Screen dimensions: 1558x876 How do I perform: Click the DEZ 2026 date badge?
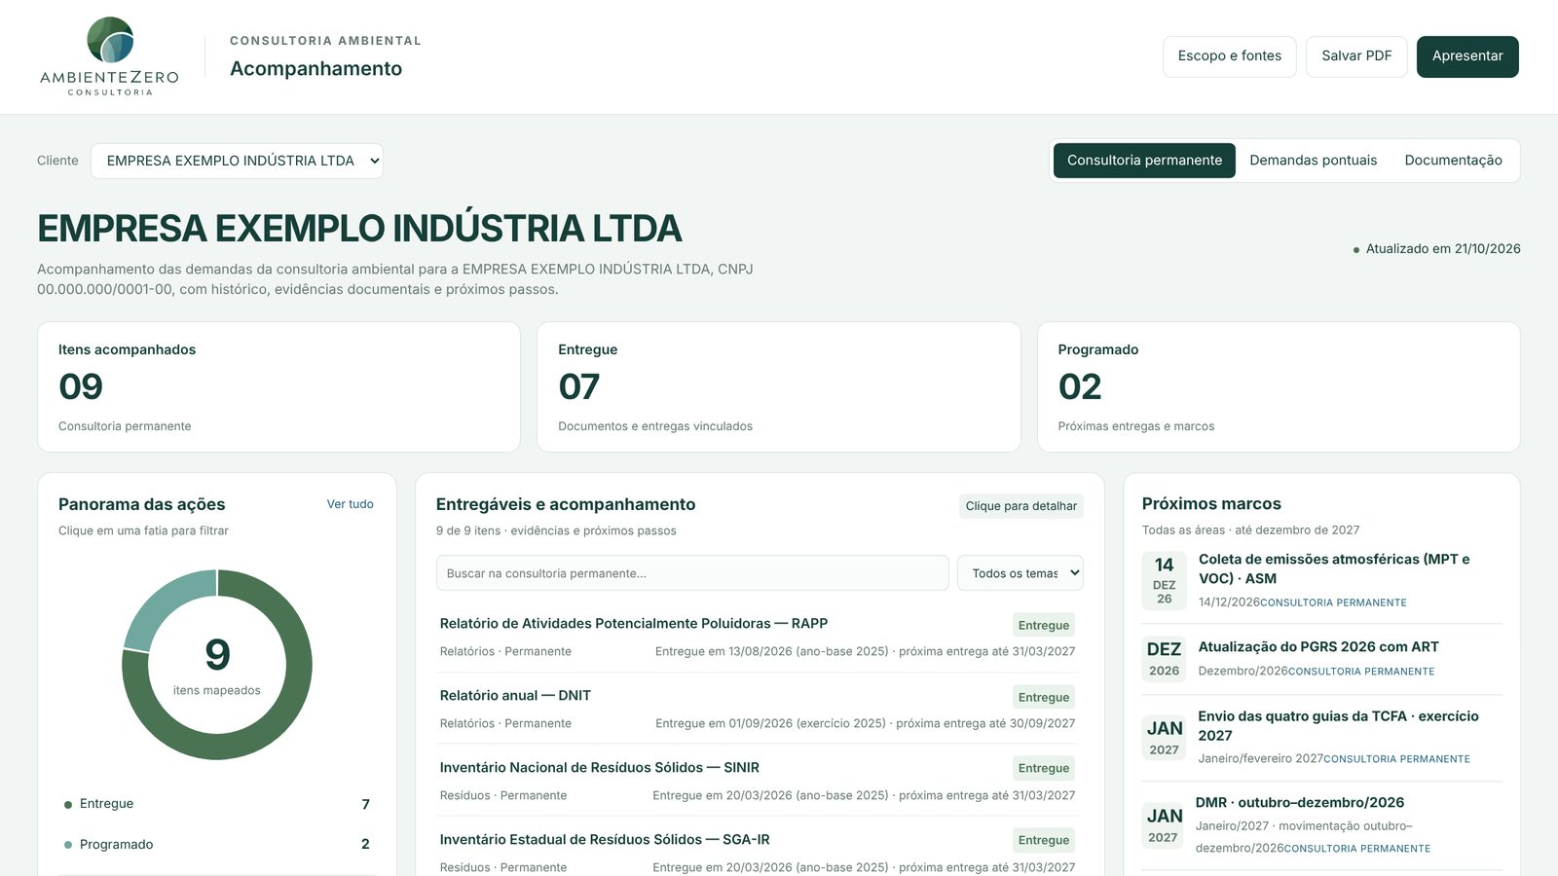coord(1164,659)
